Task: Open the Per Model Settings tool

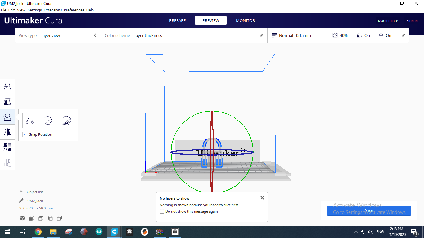Action: coord(7,147)
